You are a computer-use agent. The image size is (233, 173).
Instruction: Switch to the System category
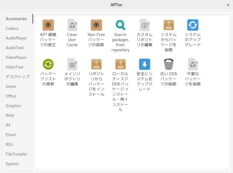[x=17, y=164]
